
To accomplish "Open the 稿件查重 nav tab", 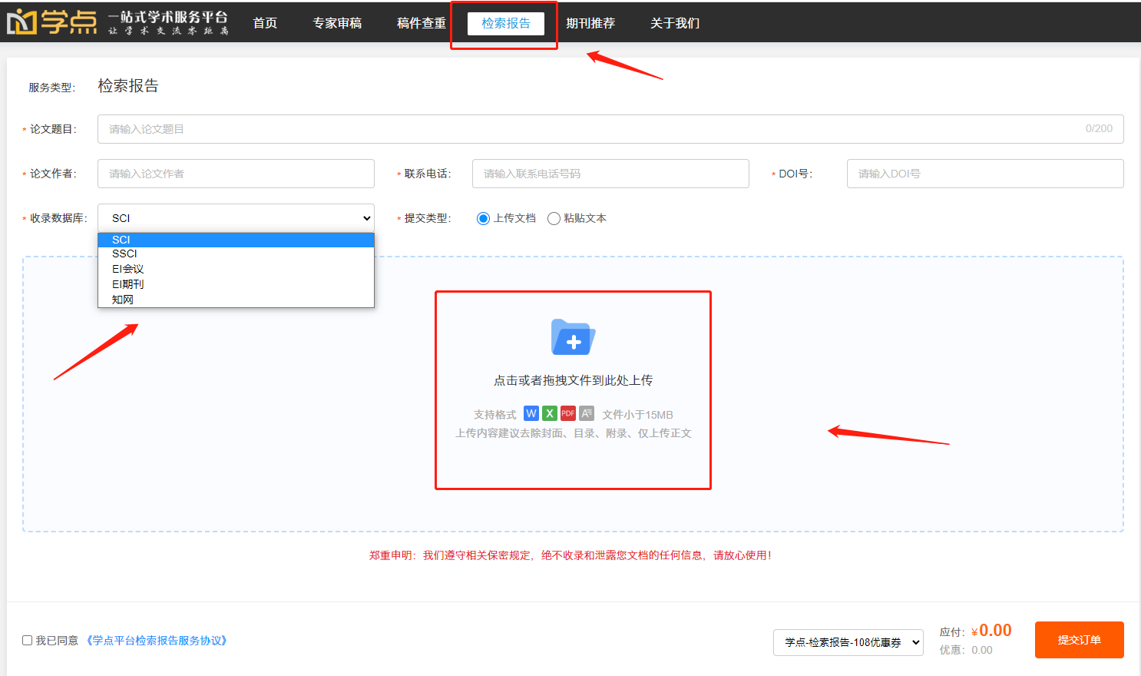I will 422,23.
